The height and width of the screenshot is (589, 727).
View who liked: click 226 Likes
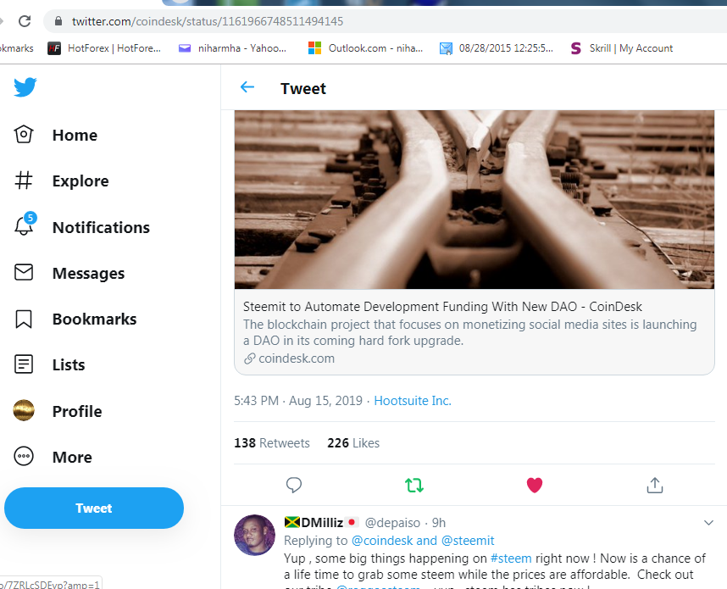point(352,442)
